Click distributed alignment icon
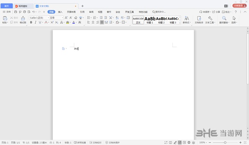This screenshot has width=249, height=145. pos(106,22)
